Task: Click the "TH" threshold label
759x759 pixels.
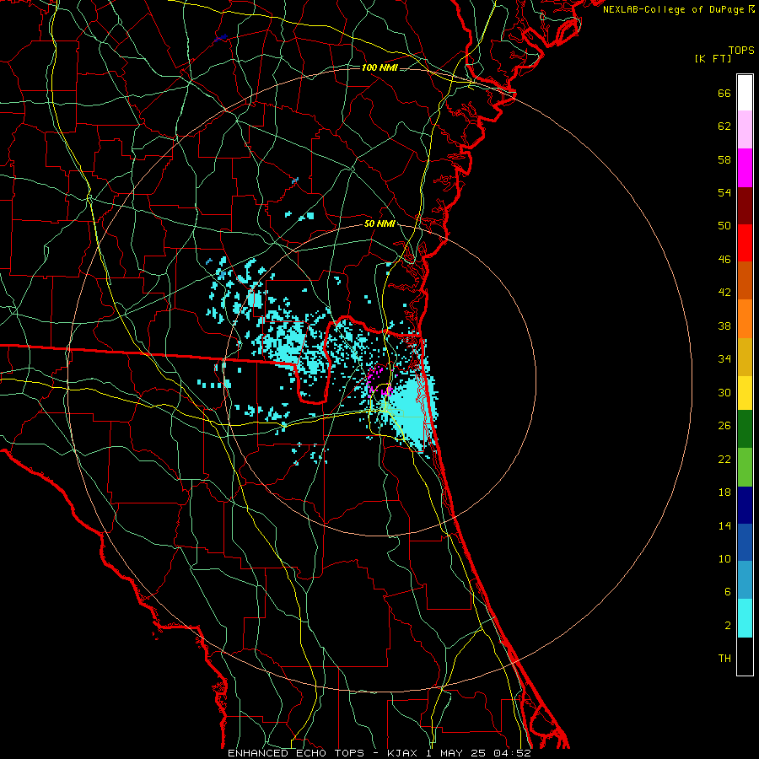Action: pyautogui.click(x=724, y=659)
